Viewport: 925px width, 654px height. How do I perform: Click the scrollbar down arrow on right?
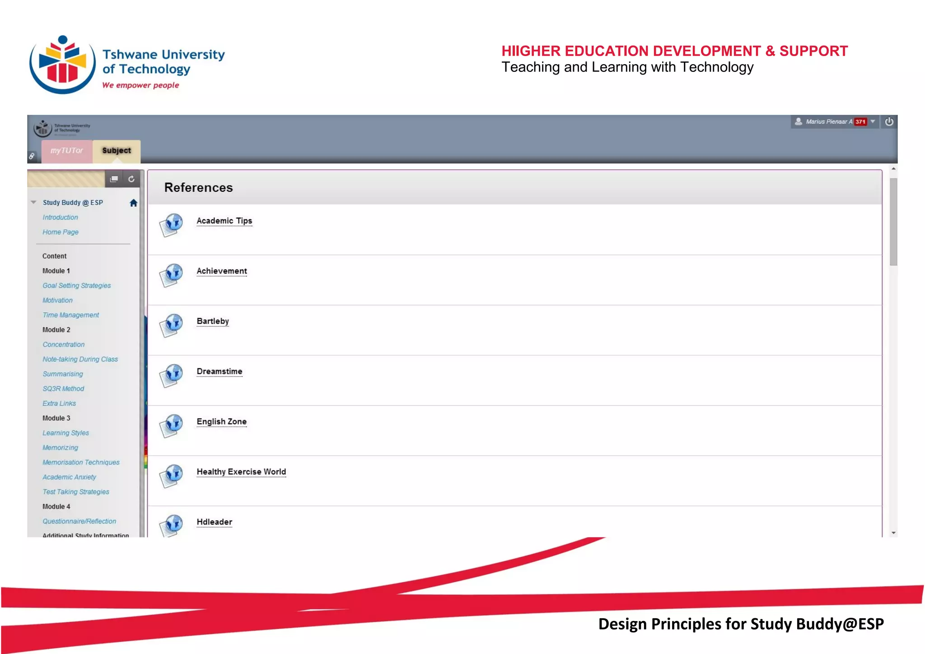893,533
